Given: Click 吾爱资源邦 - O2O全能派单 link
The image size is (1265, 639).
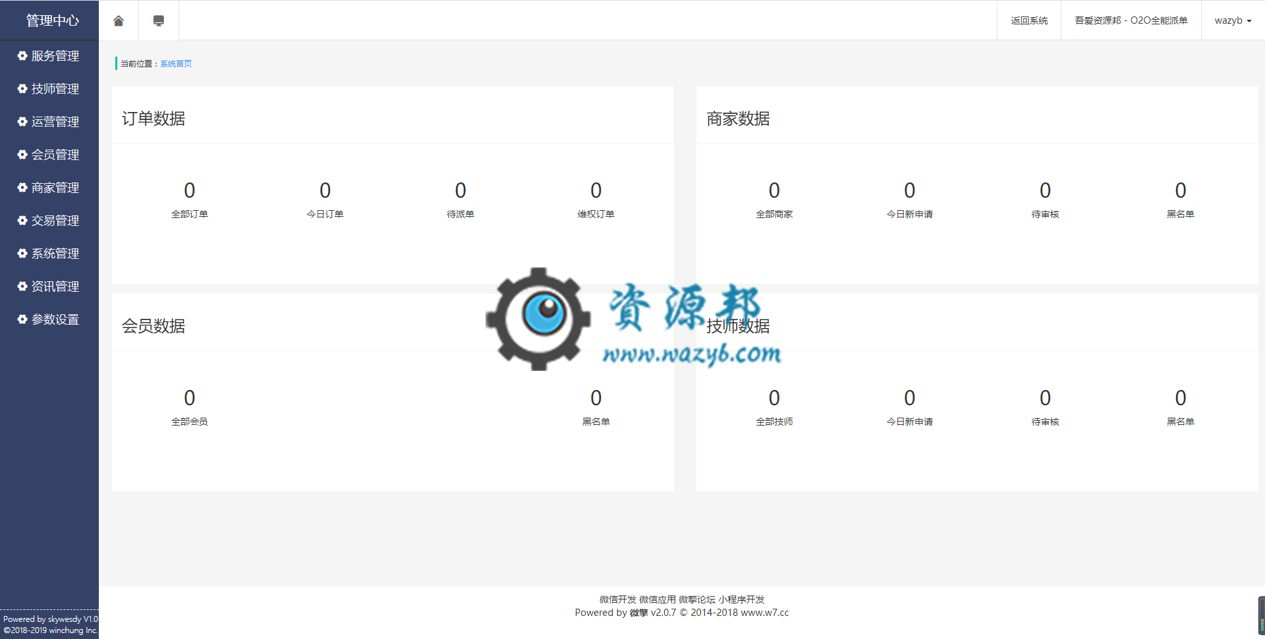Looking at the screenshot, I should [x=1131, y=20].
